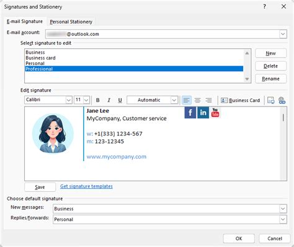Align signature text right

click(x=209, y=100)
